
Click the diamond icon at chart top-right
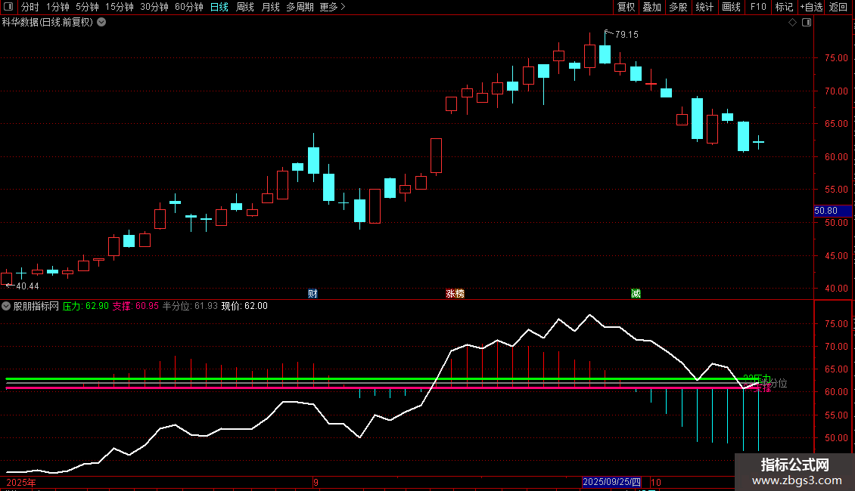point(793,23)
